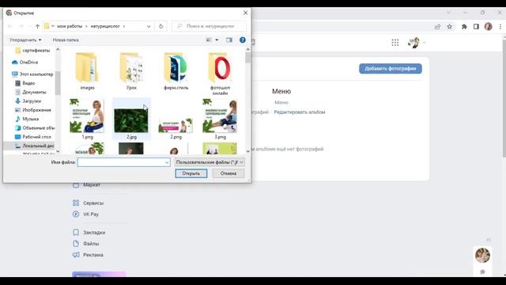The width and height of the screenshot is (506, 285).
Task: Open the Урок folder
Action: click(x=131, y=71)
